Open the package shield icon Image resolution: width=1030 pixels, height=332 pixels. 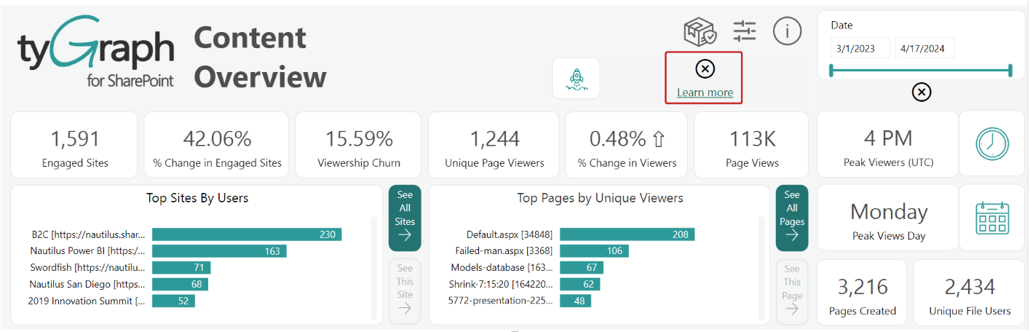pos(700,31)
